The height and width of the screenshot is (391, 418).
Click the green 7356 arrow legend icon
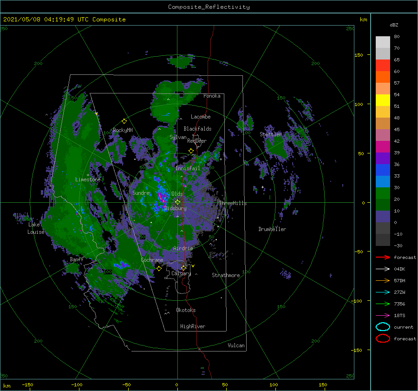383,304
